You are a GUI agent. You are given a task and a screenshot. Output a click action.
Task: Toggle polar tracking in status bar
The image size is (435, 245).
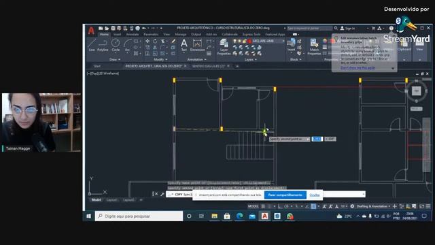click(286, 206)
